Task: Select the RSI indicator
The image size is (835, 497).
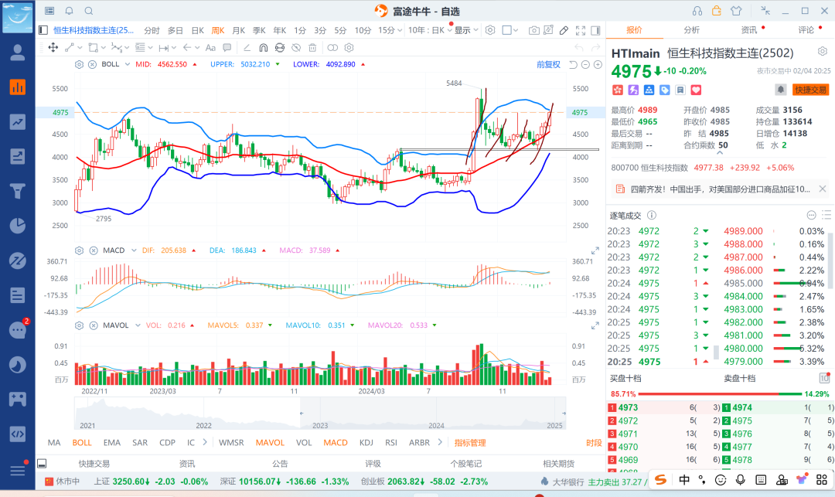Action: click(391, 443)
